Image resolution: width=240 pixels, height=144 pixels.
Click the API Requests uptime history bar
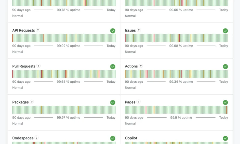[x=64, y=38]
